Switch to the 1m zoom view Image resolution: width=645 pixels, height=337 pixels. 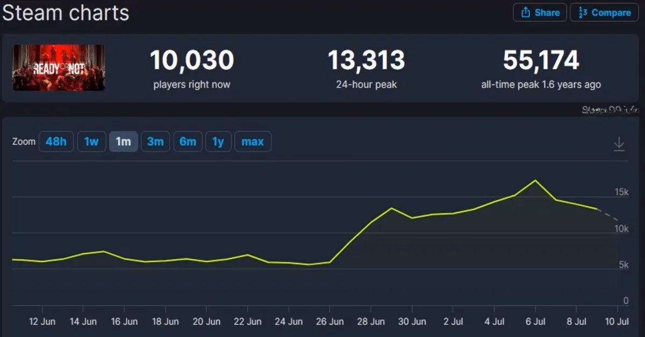123,141
